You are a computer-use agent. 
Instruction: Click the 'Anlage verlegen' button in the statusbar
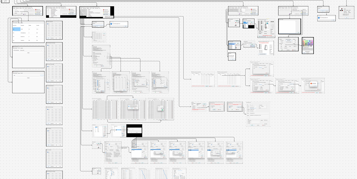tap(39, 14)
